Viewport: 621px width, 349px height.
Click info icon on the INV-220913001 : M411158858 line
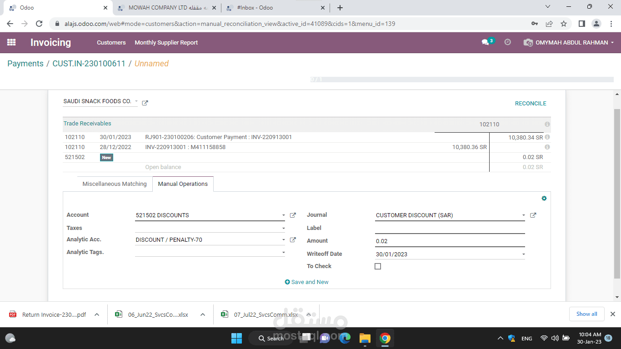tap(547, 147)
